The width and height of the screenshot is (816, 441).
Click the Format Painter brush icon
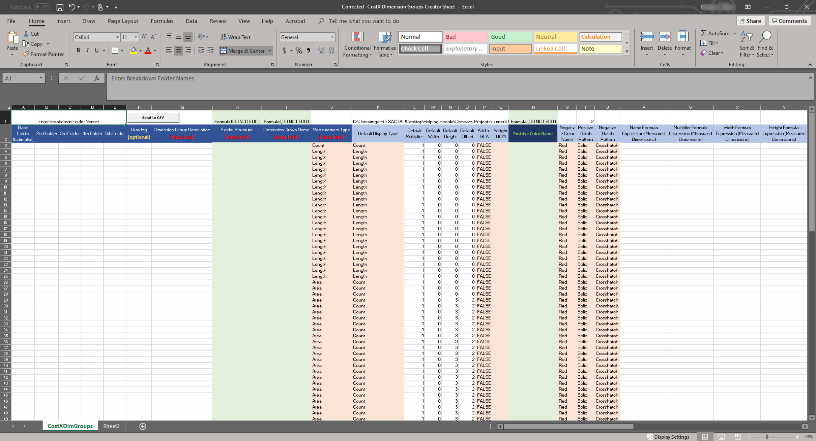pyautogui.click(x=26, y=54)
